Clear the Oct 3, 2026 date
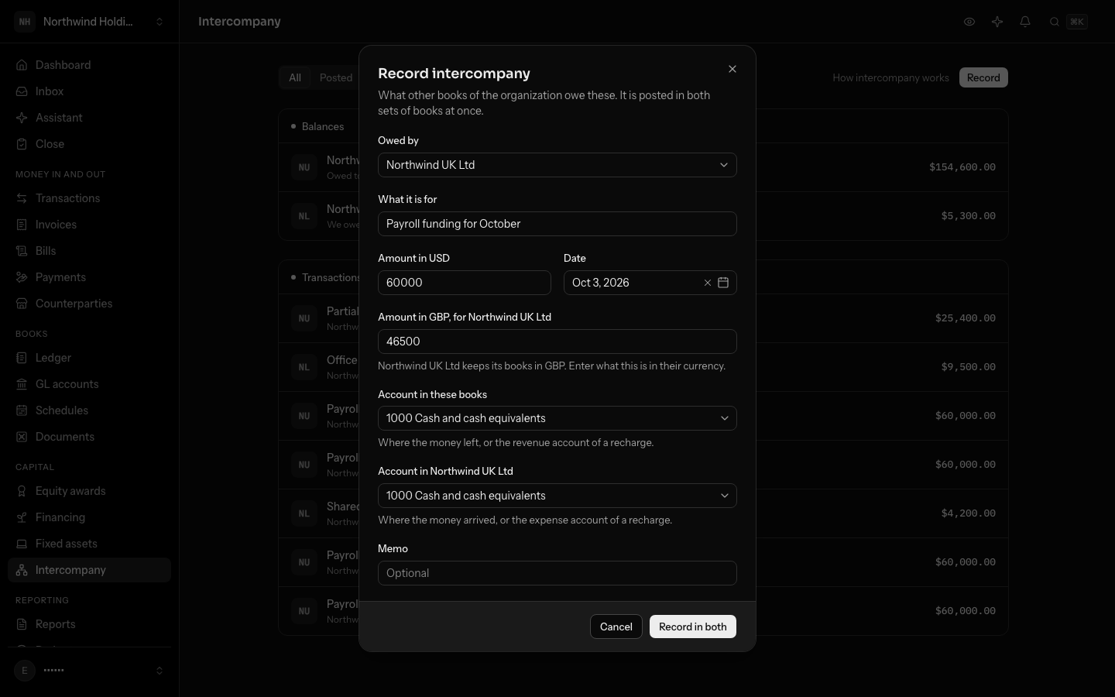The image size is (1115, 697). click(x=707, y=283)
